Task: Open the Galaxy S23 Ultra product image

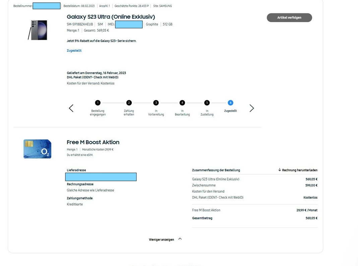Action: pyautogui.click(x=38, y=30)
